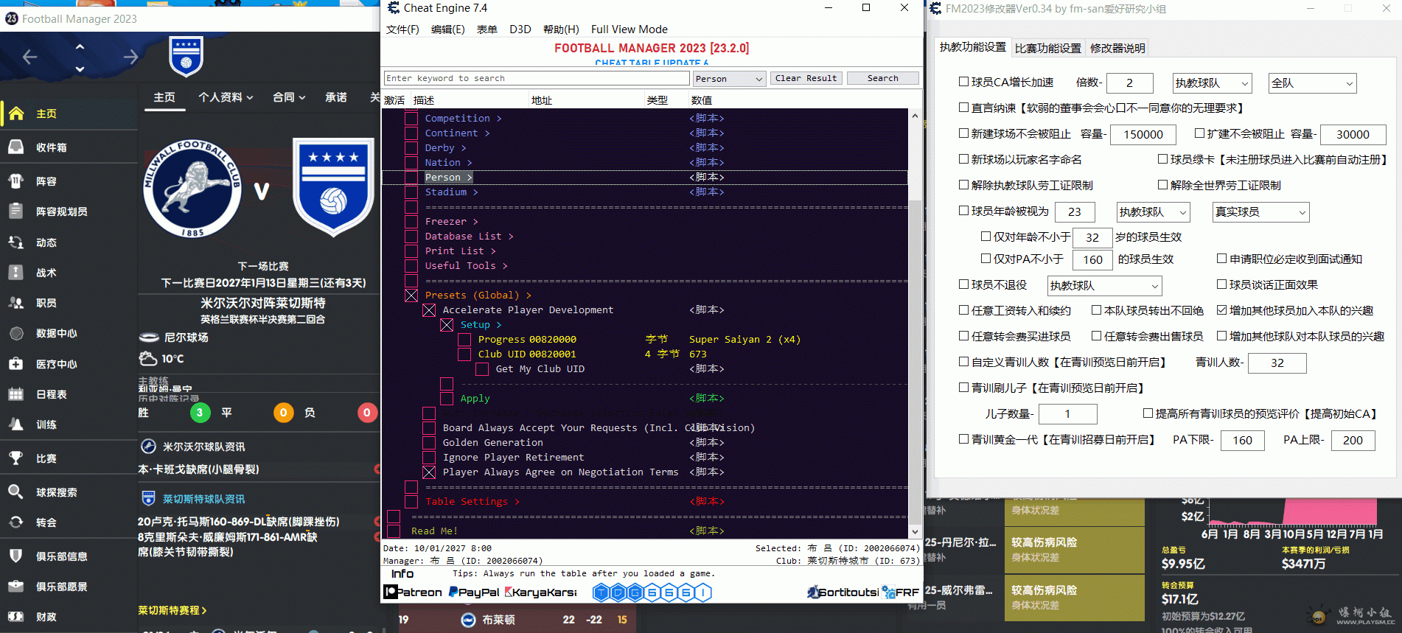Open the 编辑(E) menu
The width and height of the screenshot is (1402, 633).
pyautogui.click(x=448, y=29)
